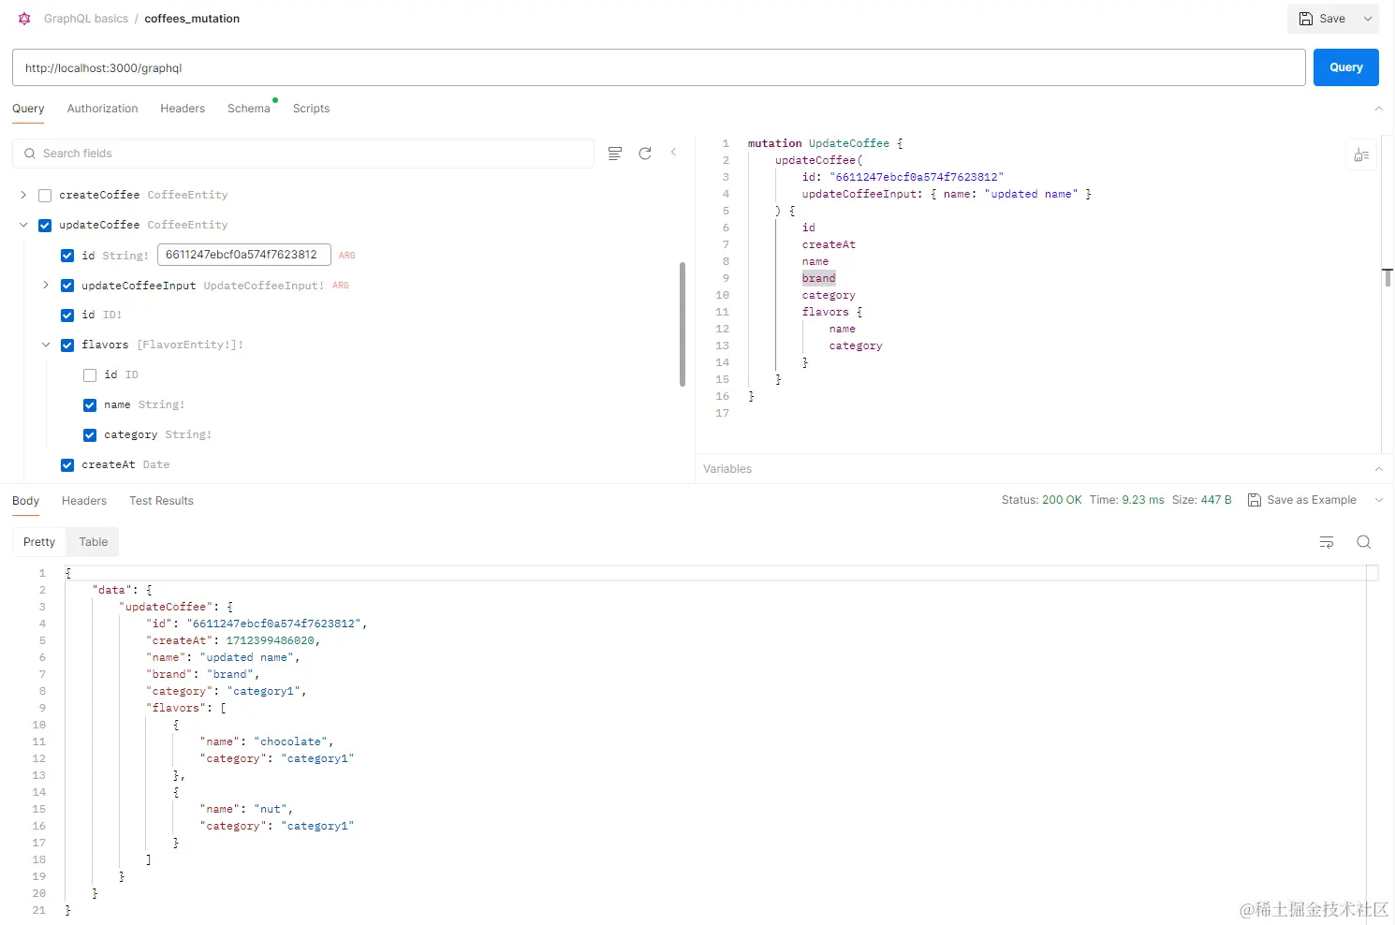Viewport: 1395px width, 925px height.
Task: Open the Test Results tab
Action: pyautogui.click(x=161, y=501)
